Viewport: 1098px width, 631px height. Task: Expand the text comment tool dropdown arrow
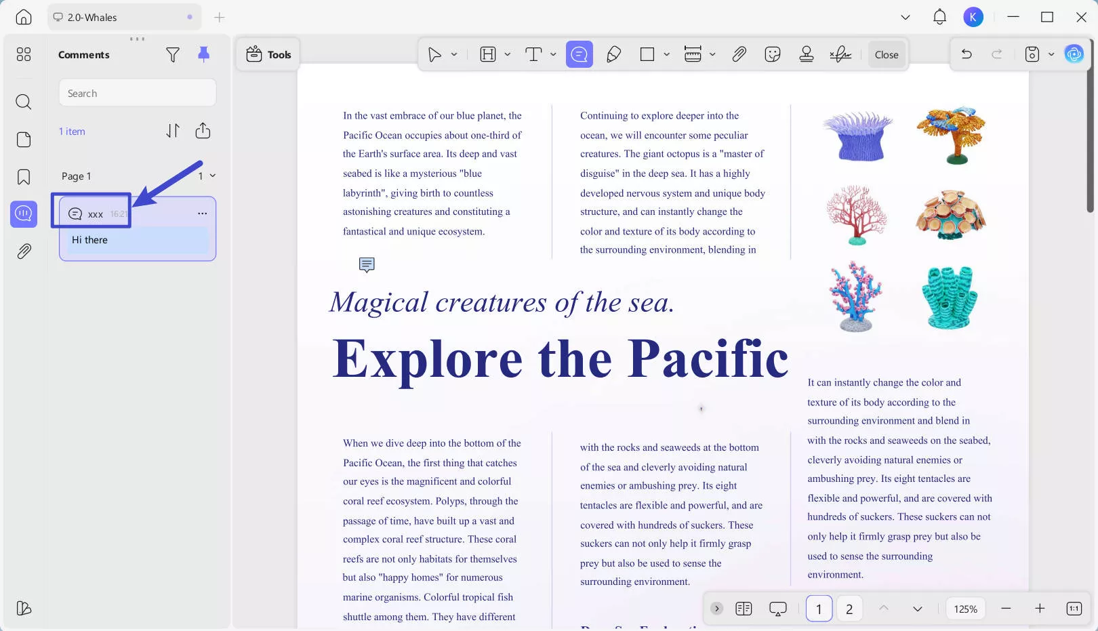click(x=553, y=54)
